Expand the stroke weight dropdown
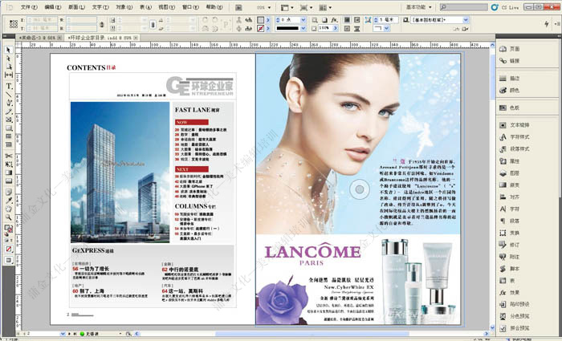The width and height of the screenshot is (562, 341). click(303, 20)
